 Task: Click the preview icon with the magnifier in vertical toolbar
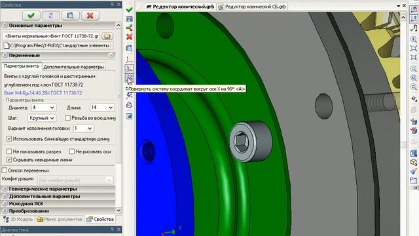(130, 48)
